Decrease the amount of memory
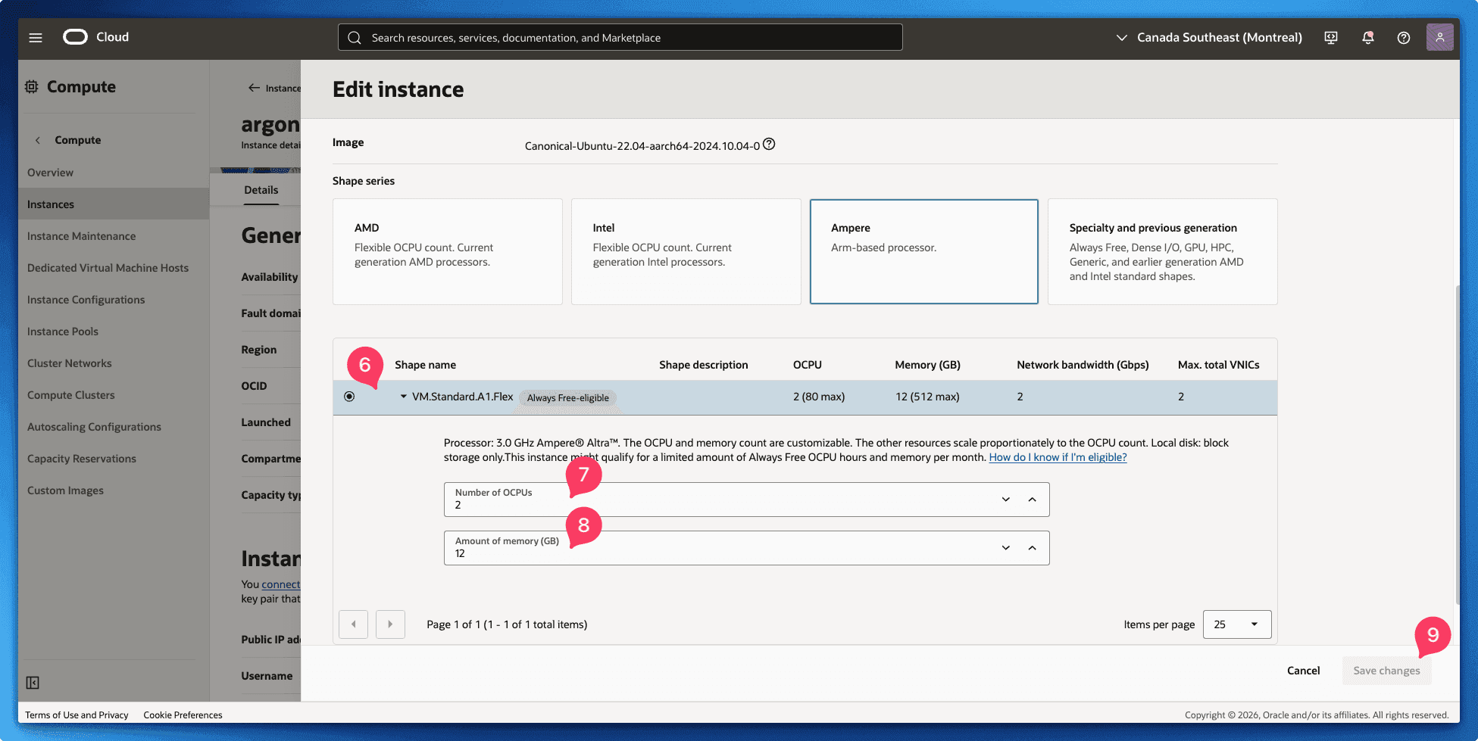The height and width of the screenshot is (741, 1478). click(1006, 548)
